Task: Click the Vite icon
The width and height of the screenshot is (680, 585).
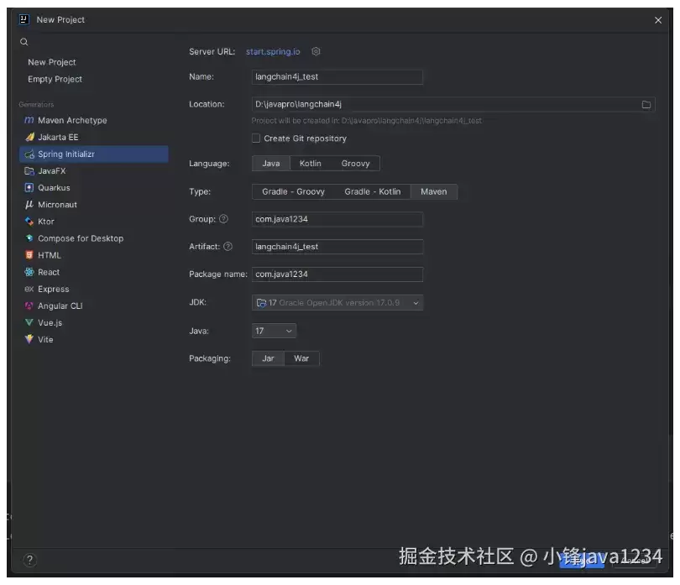Action: [29, 339]
